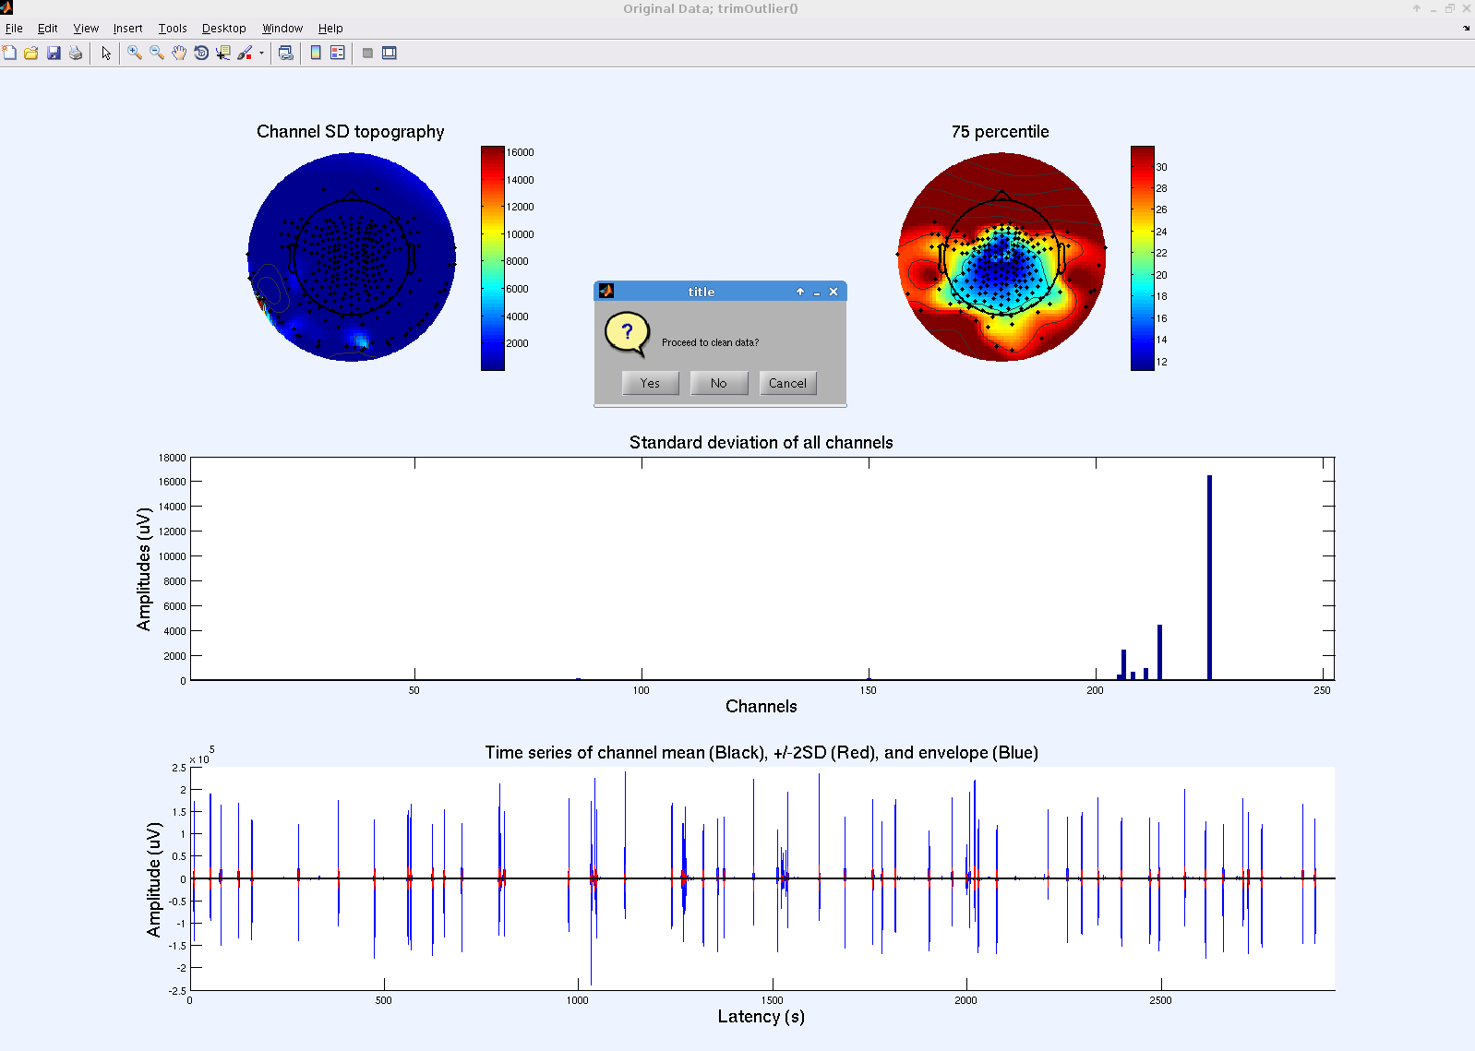This screenshot has width=1475, height=1051.
Task: Toggle the Edit Plot arrow tool
Action: pos(106,53)
